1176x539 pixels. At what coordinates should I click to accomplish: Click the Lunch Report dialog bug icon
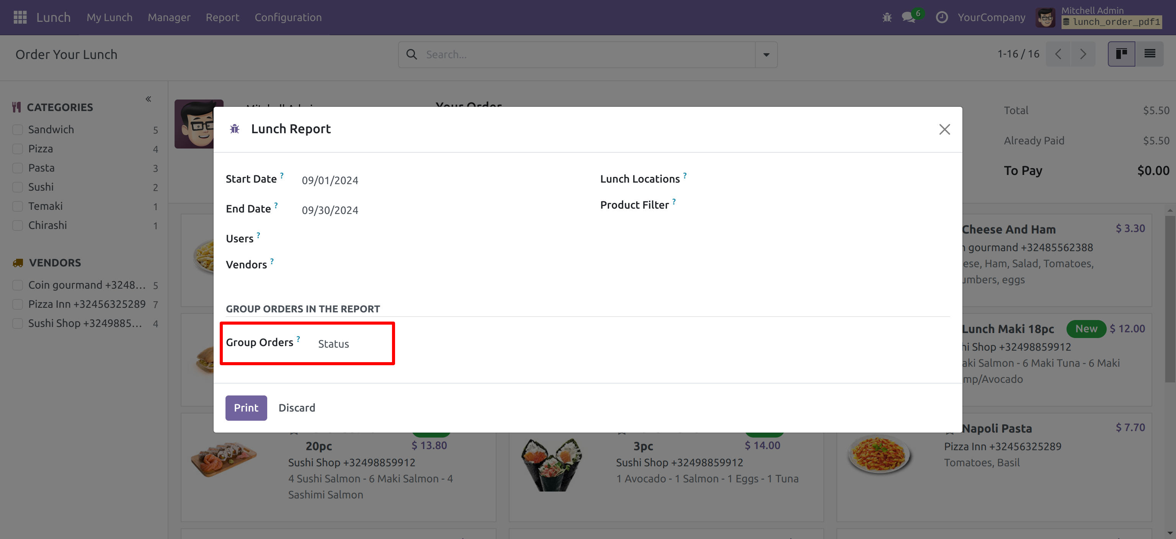(235, 129)
